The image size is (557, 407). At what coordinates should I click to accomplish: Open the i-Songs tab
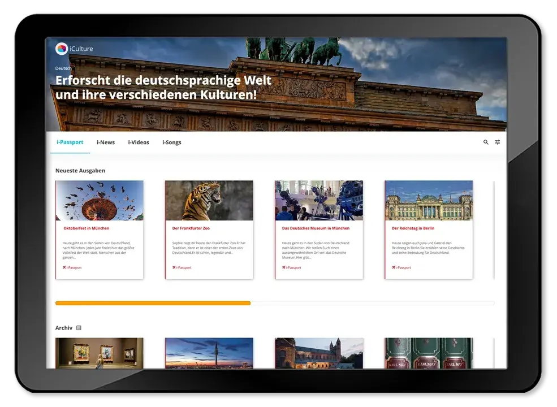point(171,142)
